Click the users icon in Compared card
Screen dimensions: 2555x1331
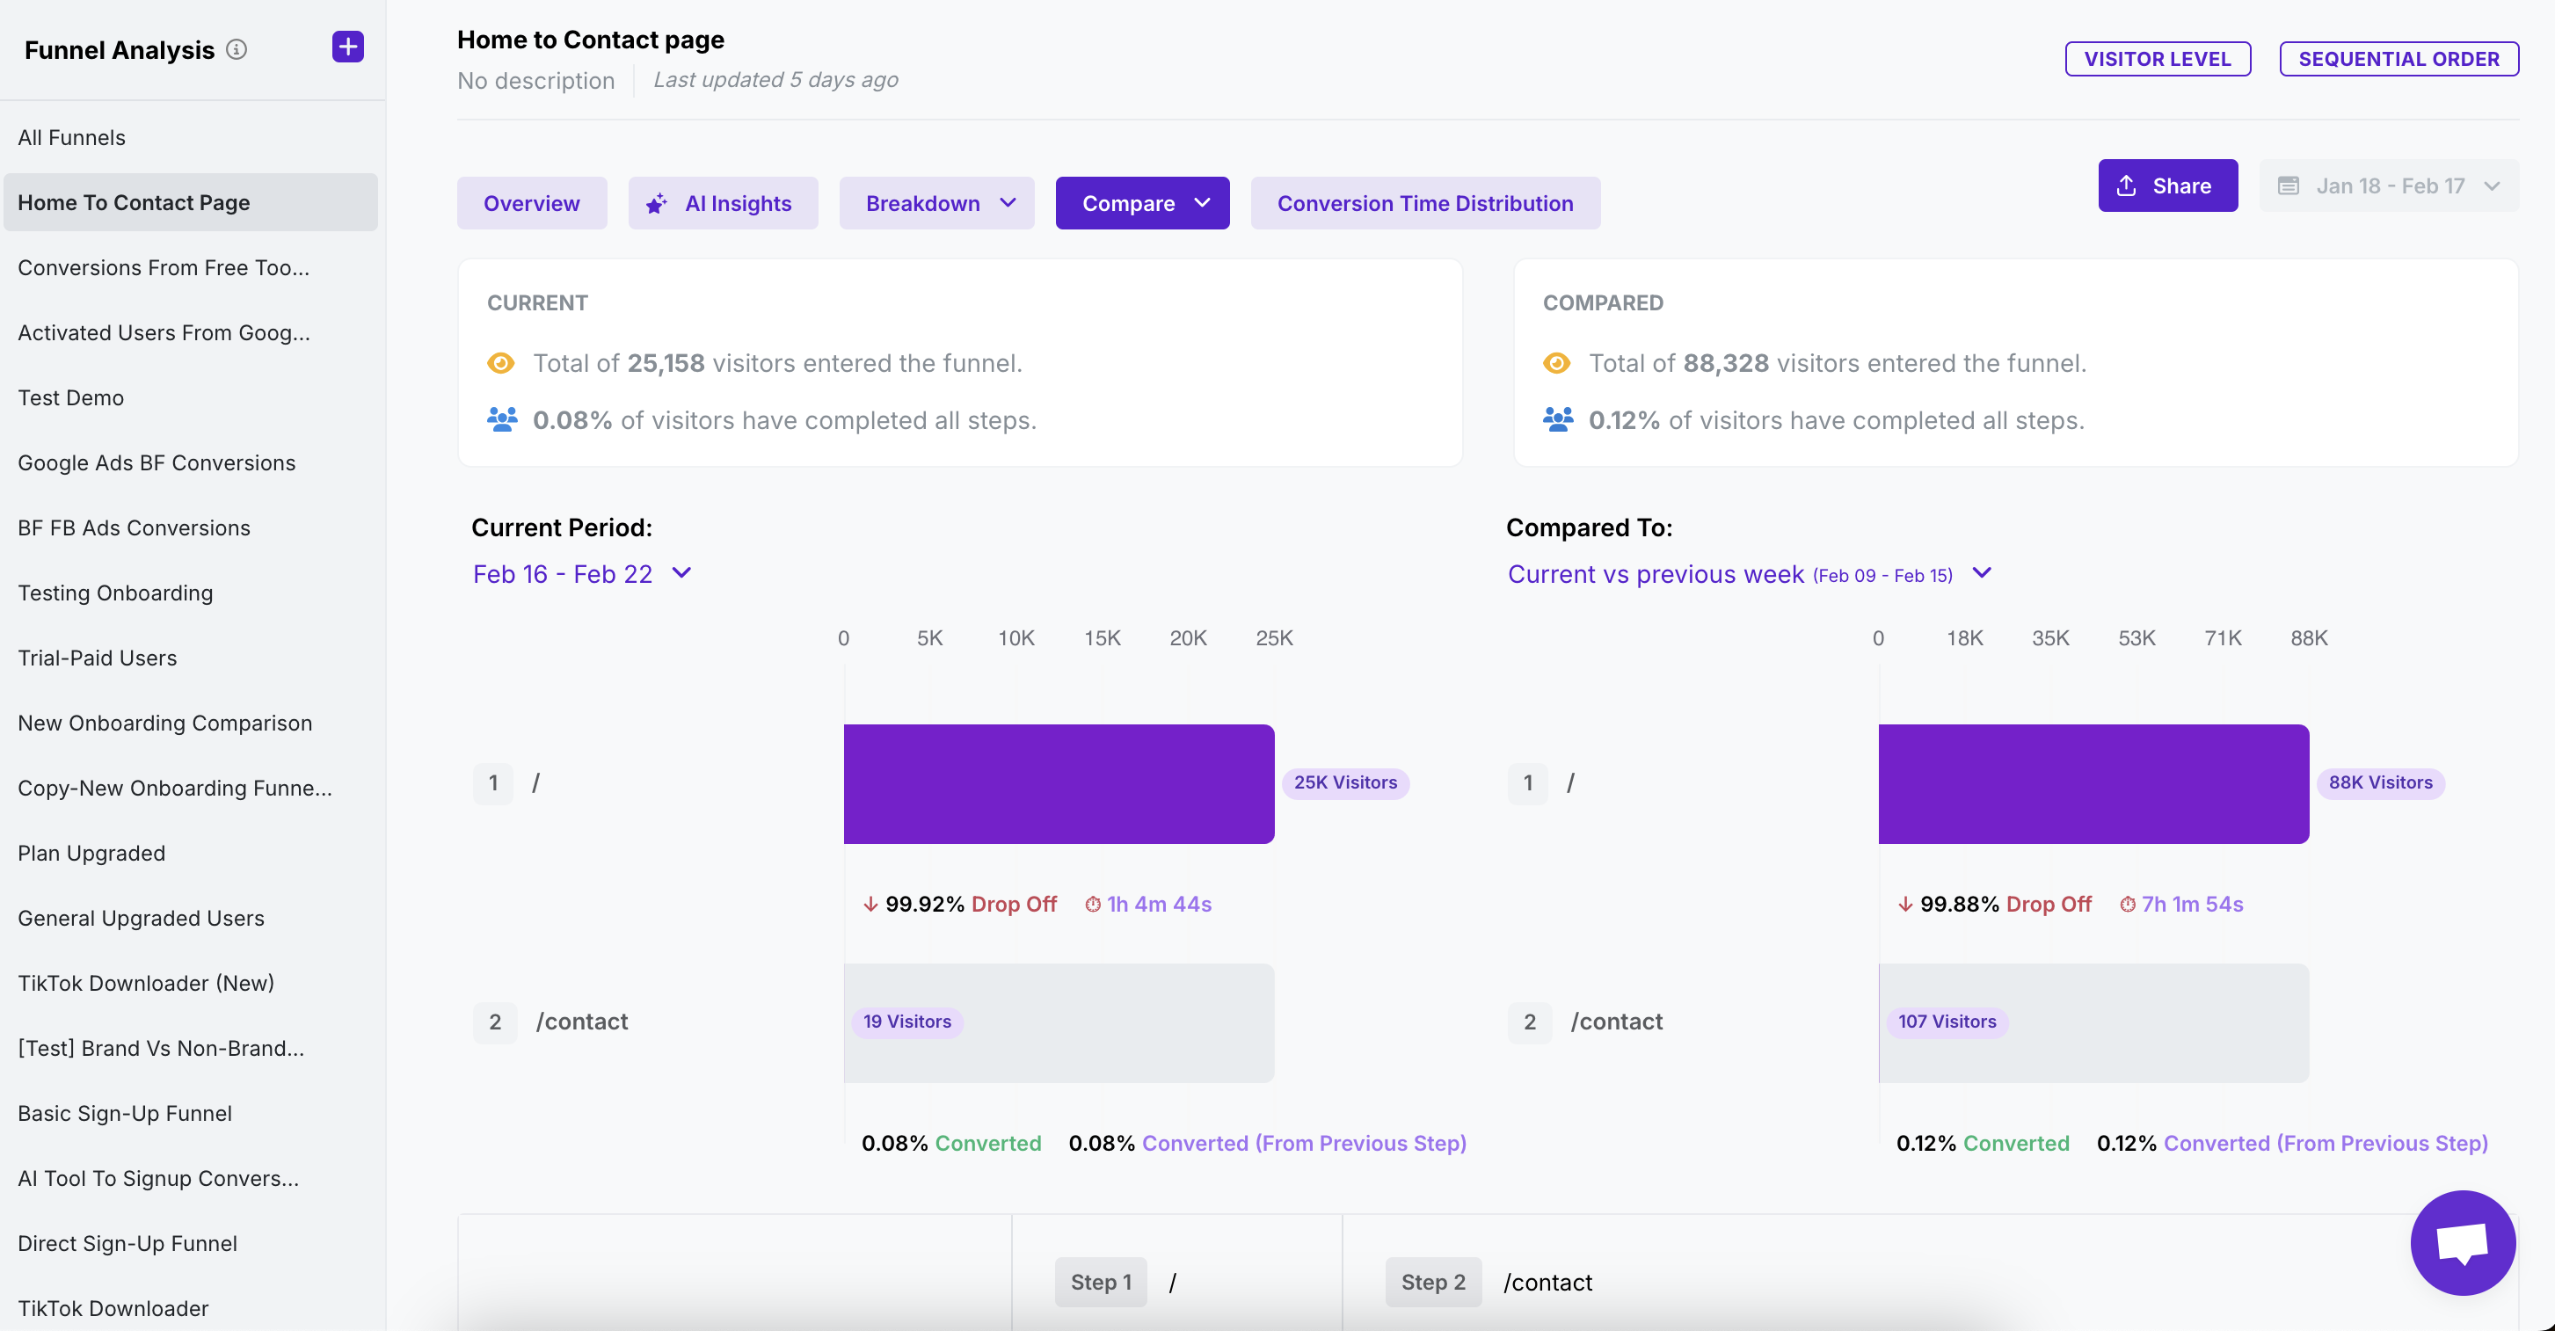tap(1557, 419)
